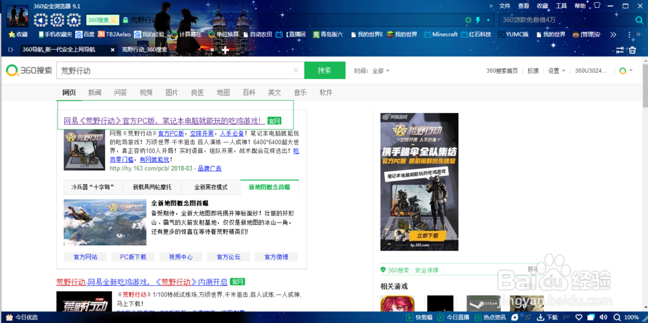Open the TB2Aelxo bookmark
The image size is (648, 323).
tap(115, 34)
